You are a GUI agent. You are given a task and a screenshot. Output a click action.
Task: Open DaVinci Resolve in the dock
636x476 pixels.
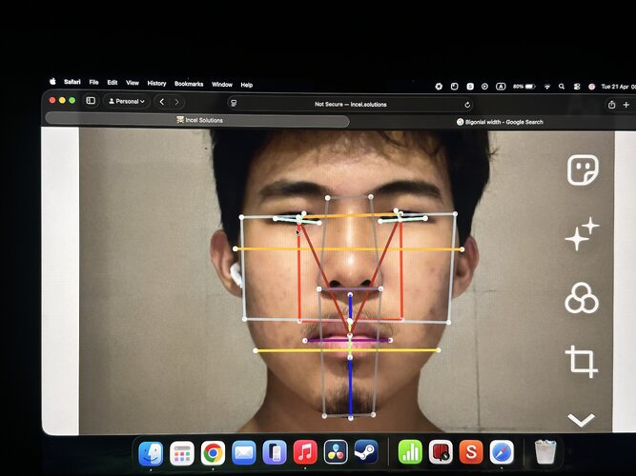point(336,452)
